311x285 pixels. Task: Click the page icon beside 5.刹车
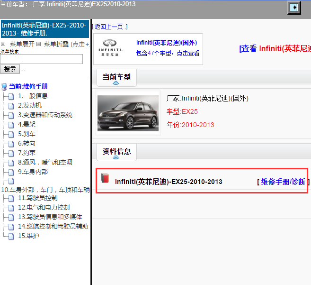(11, 135)
